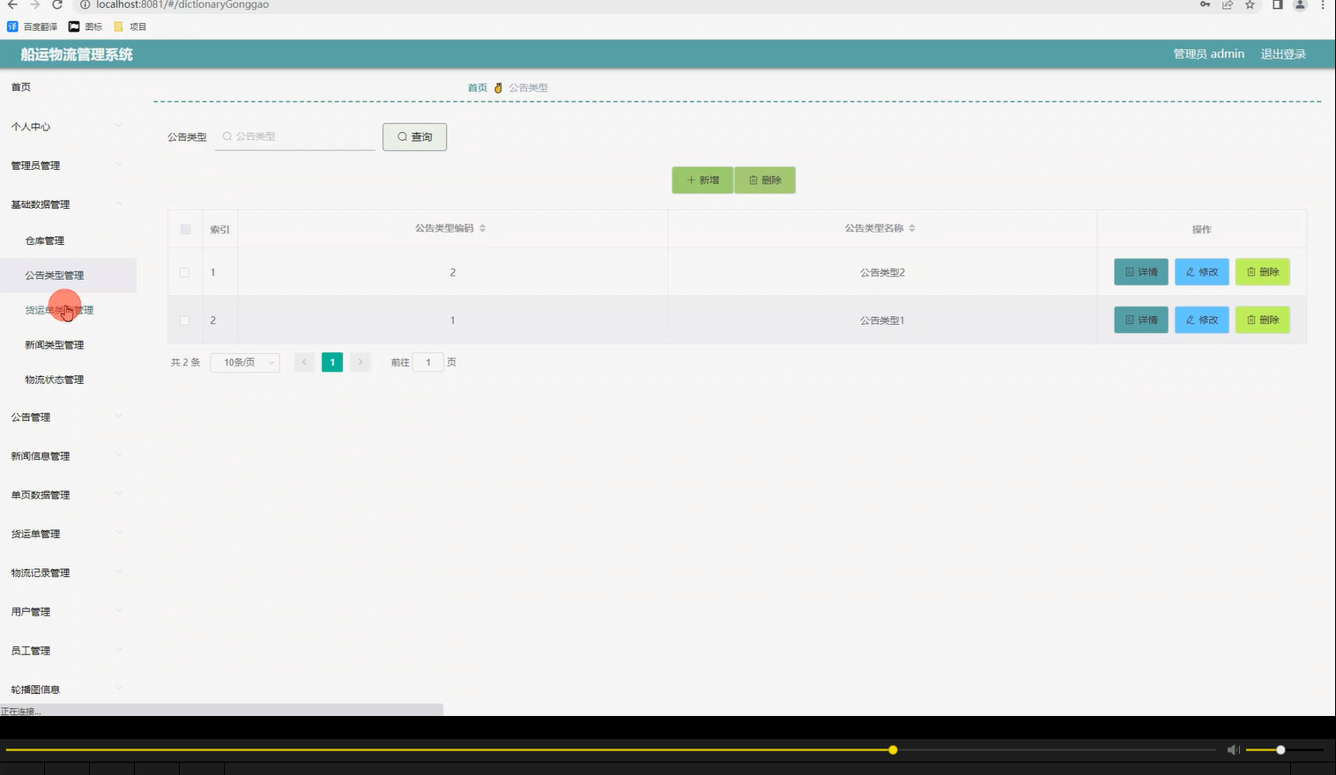Click the 公告类型 search input field

coord(295,136)
